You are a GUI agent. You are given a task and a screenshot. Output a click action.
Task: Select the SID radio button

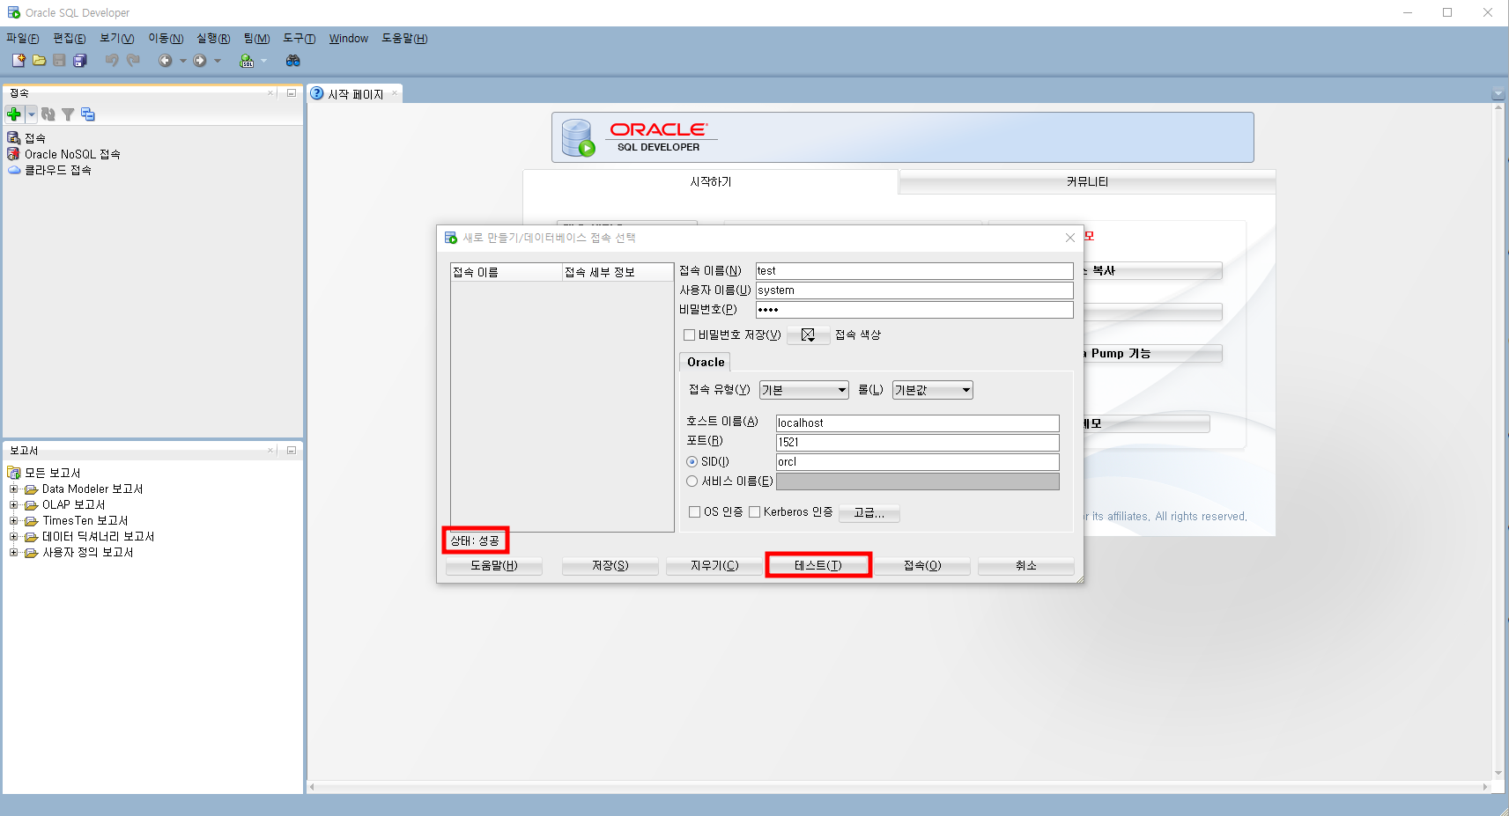point(692,461)
